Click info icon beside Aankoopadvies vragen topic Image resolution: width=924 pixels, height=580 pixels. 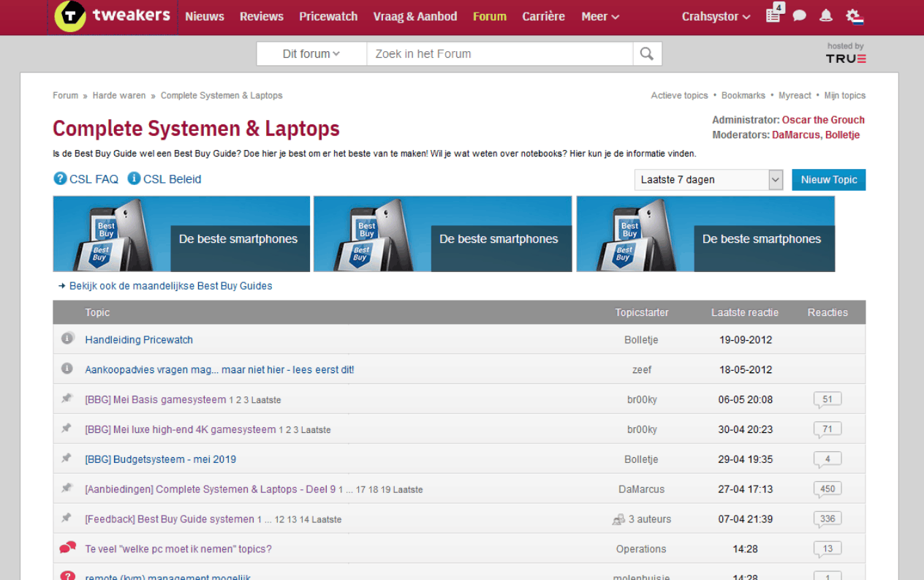coord(67,369)
